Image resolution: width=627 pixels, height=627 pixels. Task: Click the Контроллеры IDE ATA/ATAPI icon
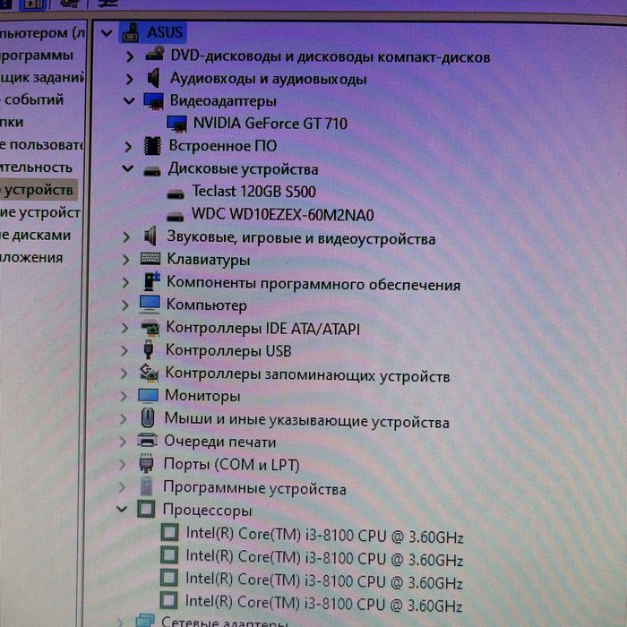coord(150,329)
